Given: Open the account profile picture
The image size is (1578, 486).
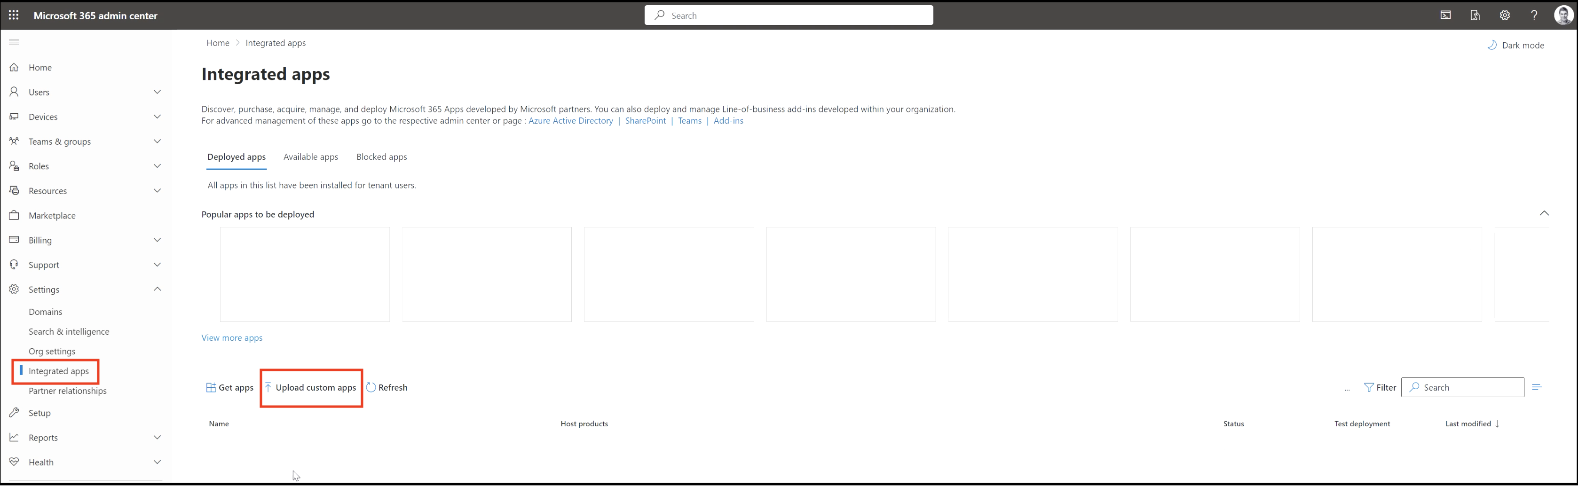Looking at the screenshot, I should tap(1563, 16).
